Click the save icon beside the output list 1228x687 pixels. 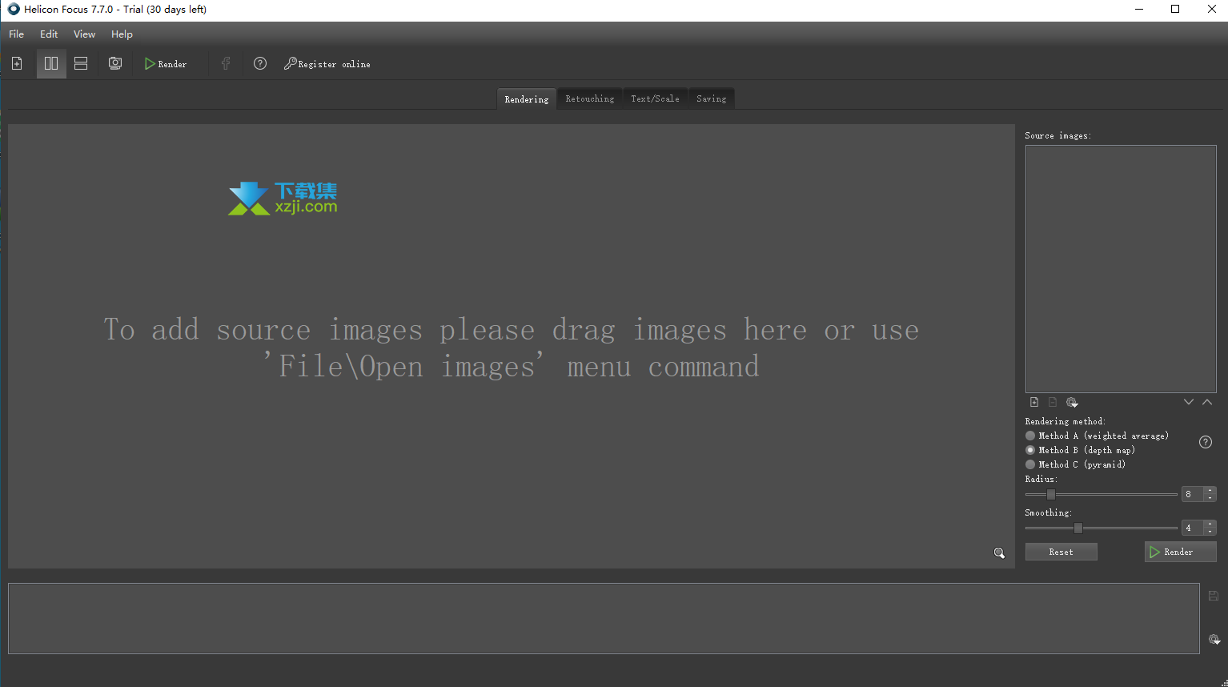[1214, 596]
